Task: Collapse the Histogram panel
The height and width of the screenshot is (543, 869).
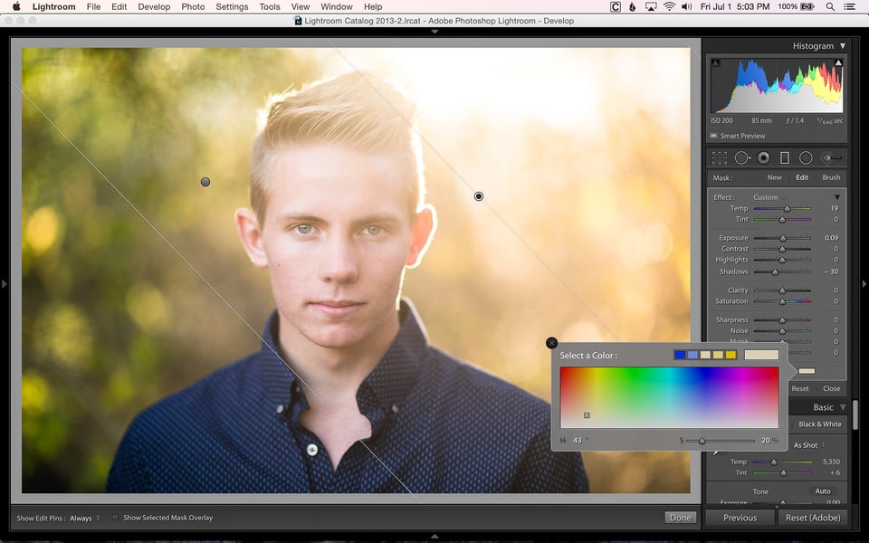Action: point(843,46)
